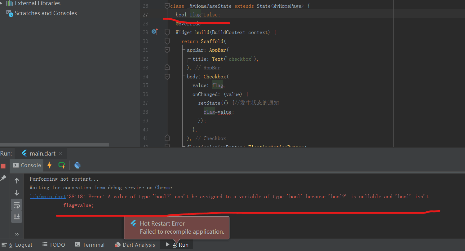Click the overriding method gutter icon on line 29
The width and height of the screenshot is (465, 251).
(x=154, y=32)
